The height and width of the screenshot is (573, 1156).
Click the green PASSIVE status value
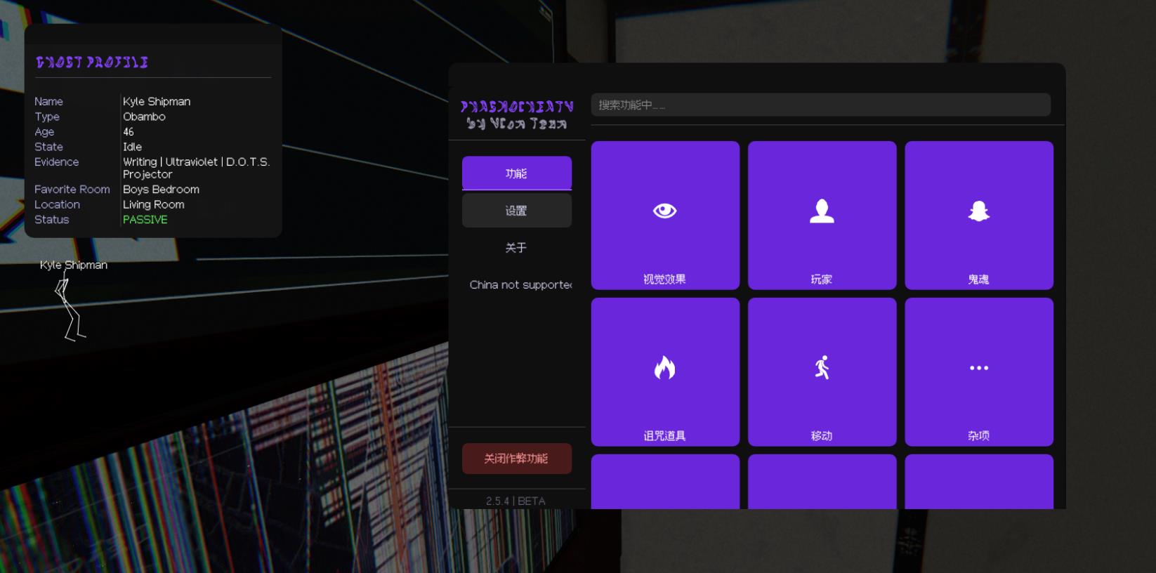coord(145,220)
